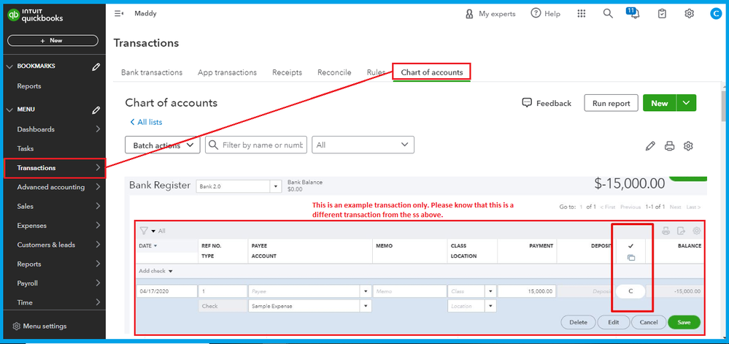This screenshot has height=344, width=729.
Task: Click the register filter funnel icon
Action: coord(144,230)
